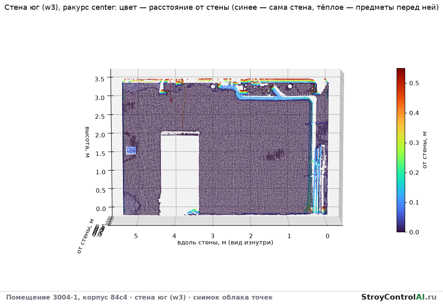443x304 pixels.
Task: Click along-wall axis tick 1
Action: coord(289,236)
